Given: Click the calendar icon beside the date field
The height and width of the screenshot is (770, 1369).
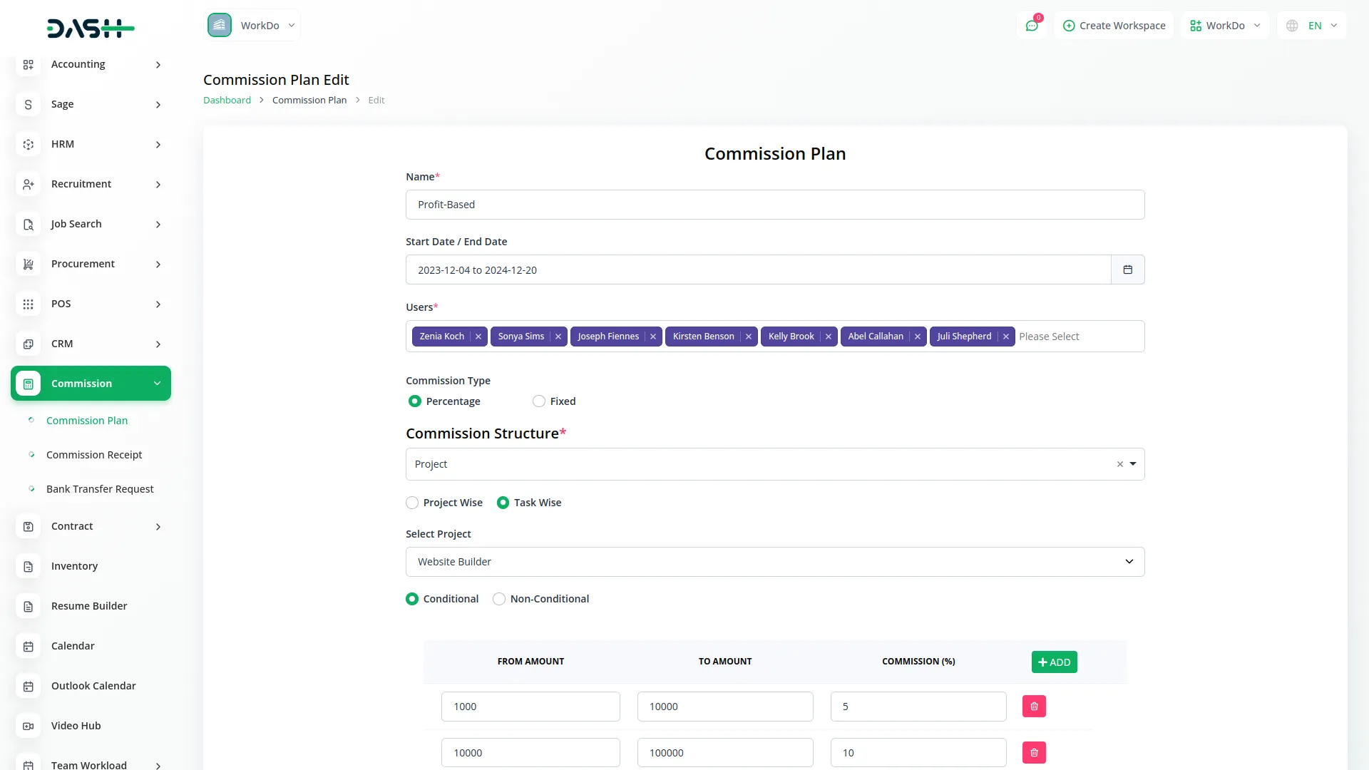Looking at the screenshot, I should [1127, 269].
